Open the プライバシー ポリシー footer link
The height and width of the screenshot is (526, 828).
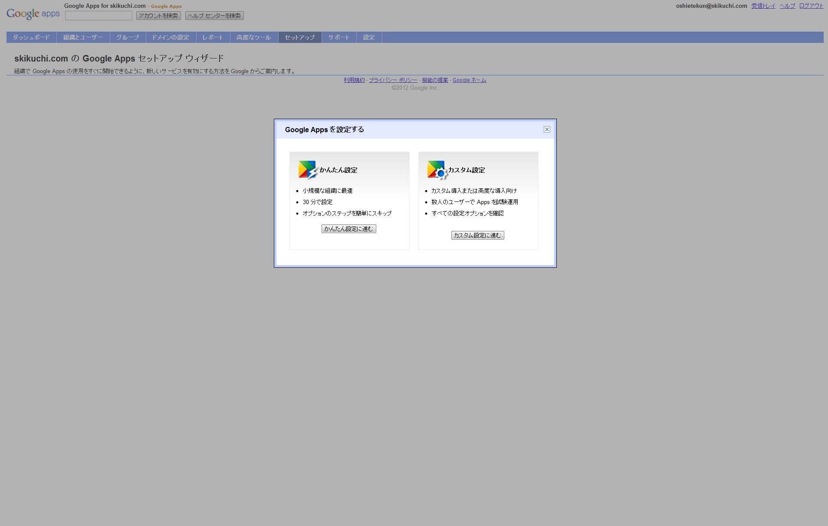pyautogui.click(x=393, y=80)
